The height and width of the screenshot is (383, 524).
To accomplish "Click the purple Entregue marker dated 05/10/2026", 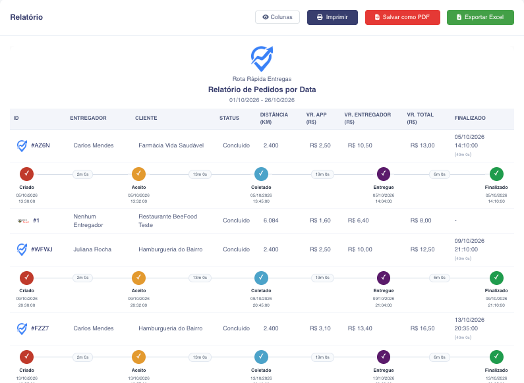I will tap(384, 174).
